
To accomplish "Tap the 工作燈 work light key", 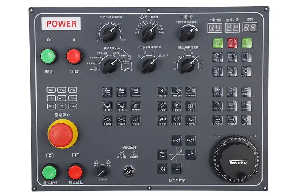I will 162,106.
